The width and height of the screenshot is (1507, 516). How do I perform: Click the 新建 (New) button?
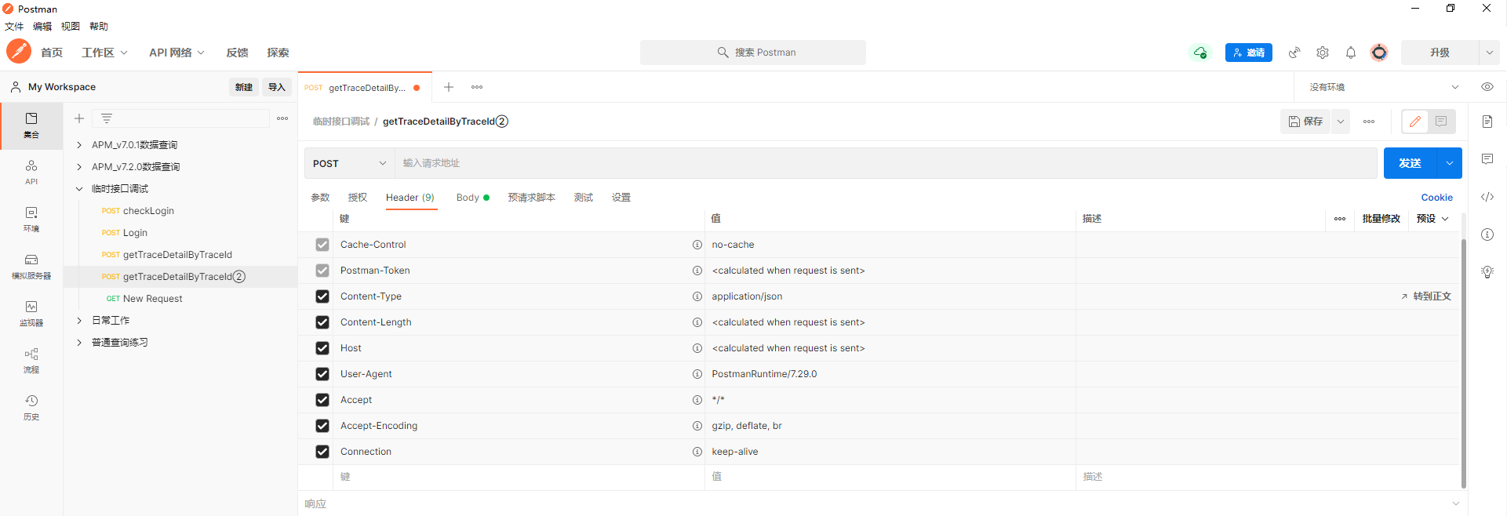point(244,87)
